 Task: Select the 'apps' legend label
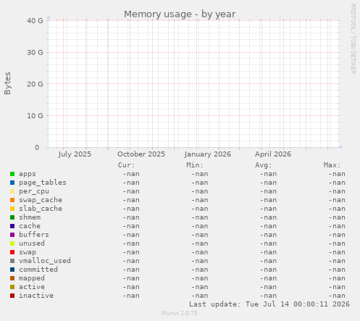click(28, 174)
